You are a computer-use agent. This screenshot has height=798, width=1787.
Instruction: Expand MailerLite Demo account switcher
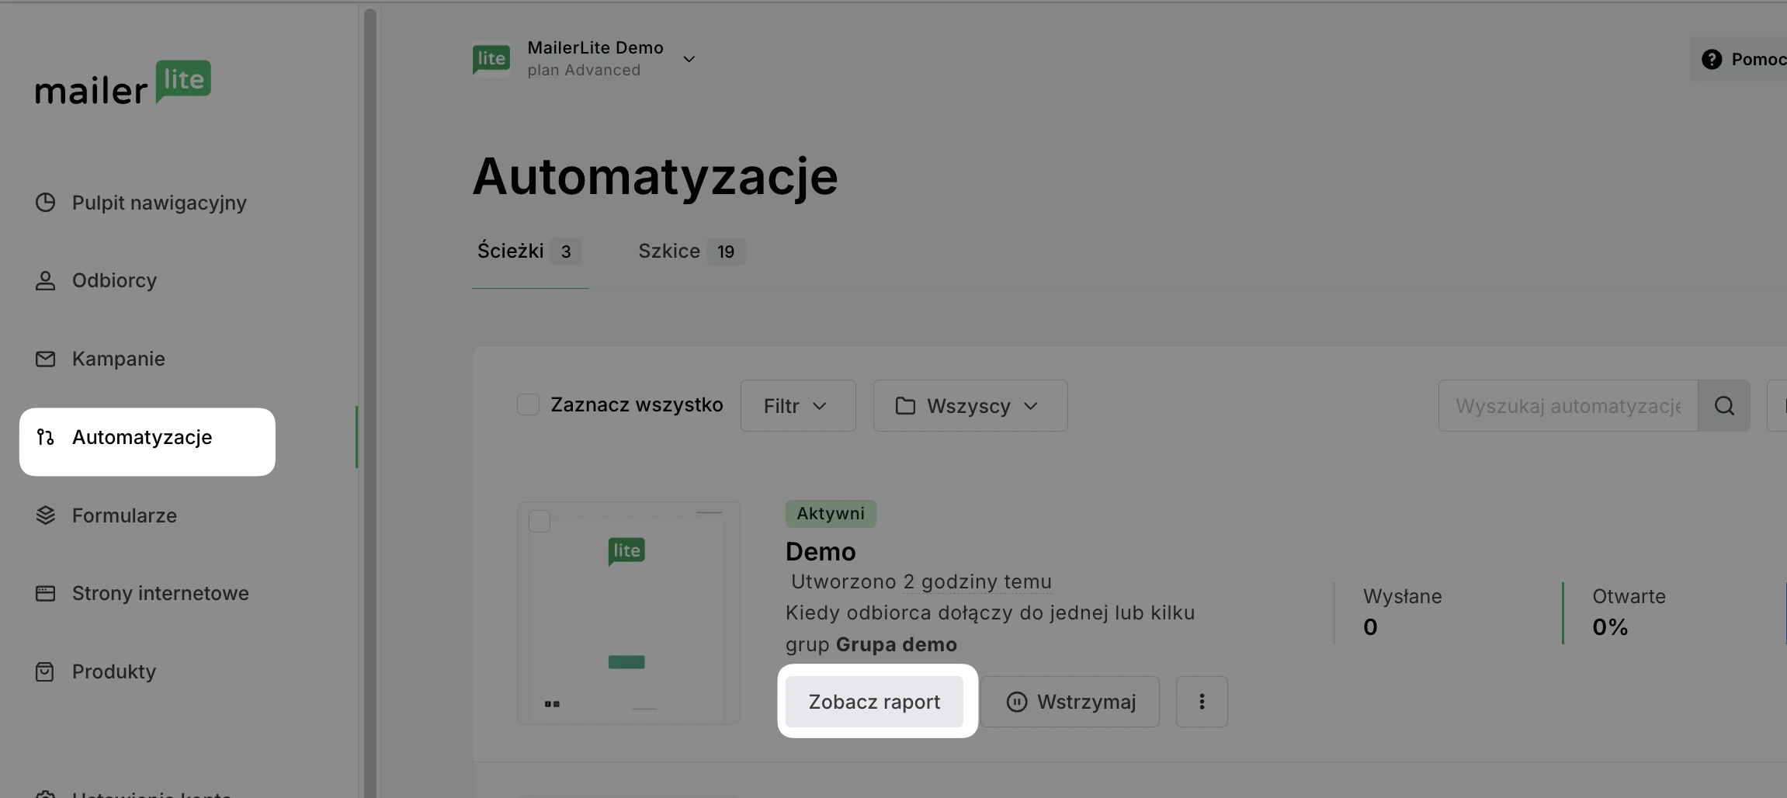689,59
